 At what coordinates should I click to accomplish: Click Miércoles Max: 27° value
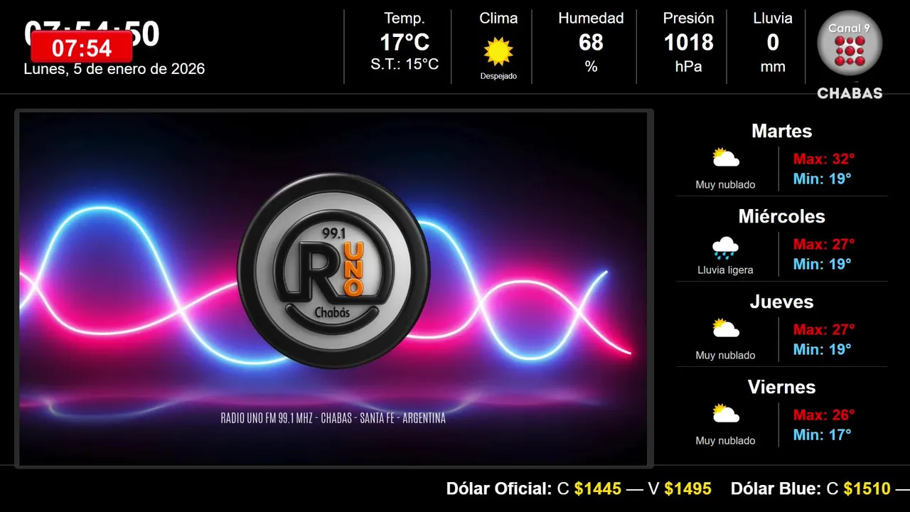[824, 244]
